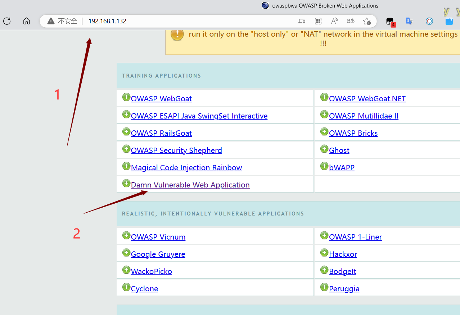Open the blue square extension icon
Screen dimensions: 460x315
[x=449, y=21]
